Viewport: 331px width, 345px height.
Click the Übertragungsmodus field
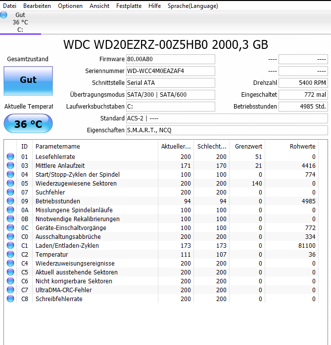(171, 95)
